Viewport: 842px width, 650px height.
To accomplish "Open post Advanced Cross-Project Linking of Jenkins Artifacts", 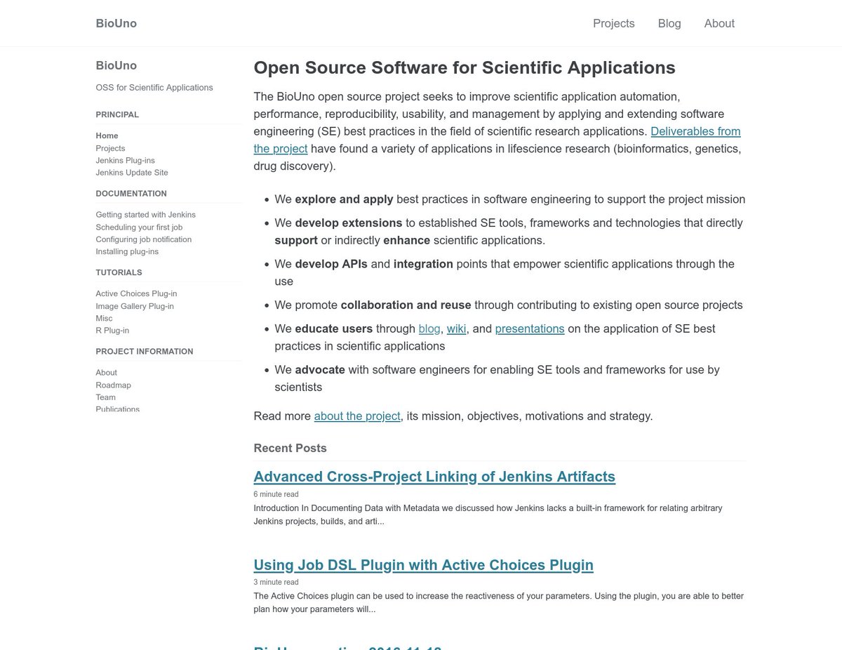I will click(x=434, y=477).
